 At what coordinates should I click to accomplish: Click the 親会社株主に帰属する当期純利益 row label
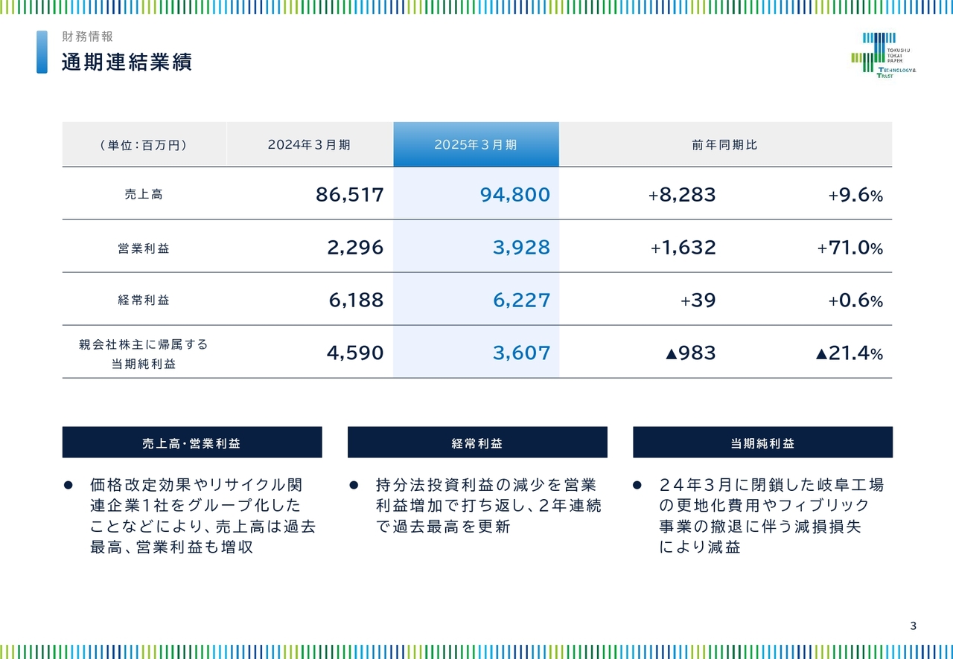tap(144, 353)
